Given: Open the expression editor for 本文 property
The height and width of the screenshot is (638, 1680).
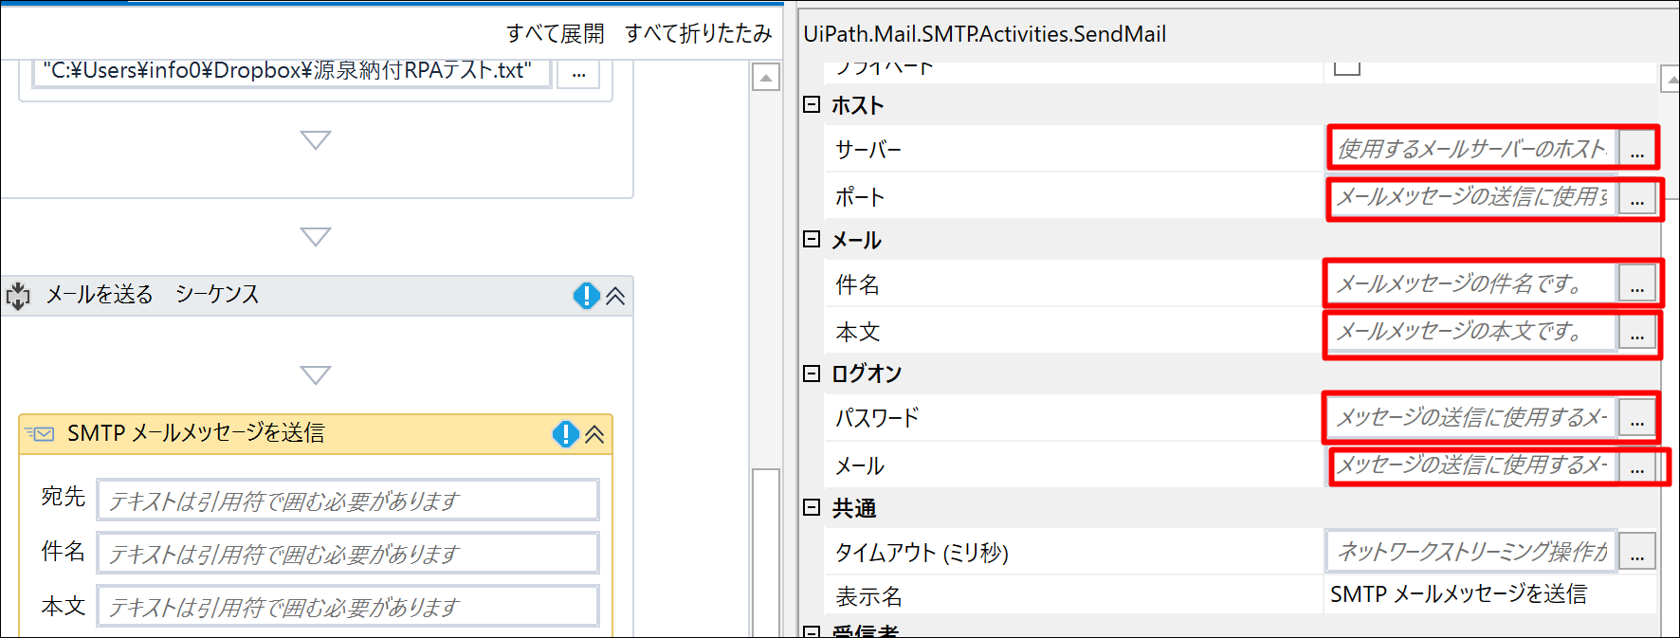Looking at the screenshot, I should 1637,332.
